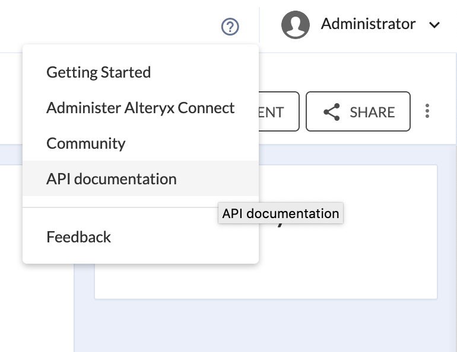Viewport: 457px width, 352px height.
Task: Open Getting Started from help menu
Action: click(x=99, y=72)
